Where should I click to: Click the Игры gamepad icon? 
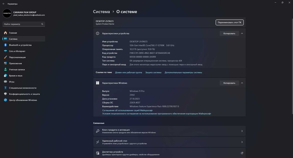(x=5, y=82)
